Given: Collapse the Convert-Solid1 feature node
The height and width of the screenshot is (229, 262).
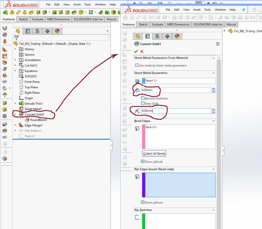Looking at the screenshot, I should (15, 114).
